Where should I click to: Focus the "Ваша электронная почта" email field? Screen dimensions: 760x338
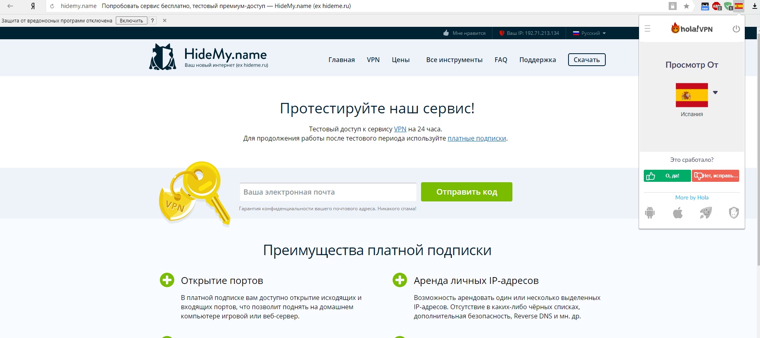tap(328, 192)
